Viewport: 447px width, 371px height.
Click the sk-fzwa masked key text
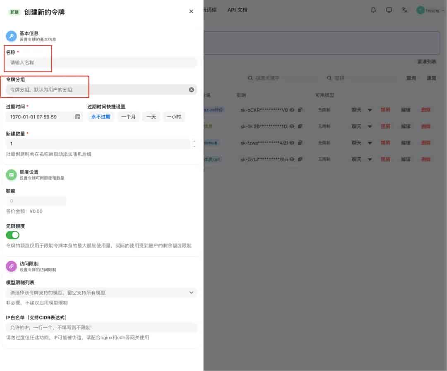point(264,143)
